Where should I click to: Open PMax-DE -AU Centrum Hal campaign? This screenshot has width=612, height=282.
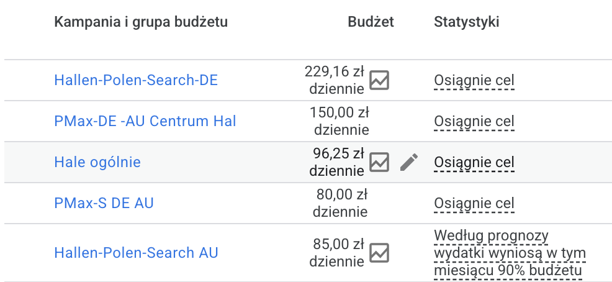pos(145,121)
